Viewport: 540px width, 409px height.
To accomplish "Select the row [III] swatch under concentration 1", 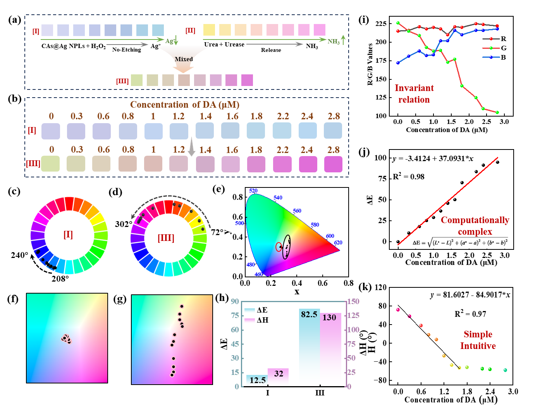I will (153, 164).
